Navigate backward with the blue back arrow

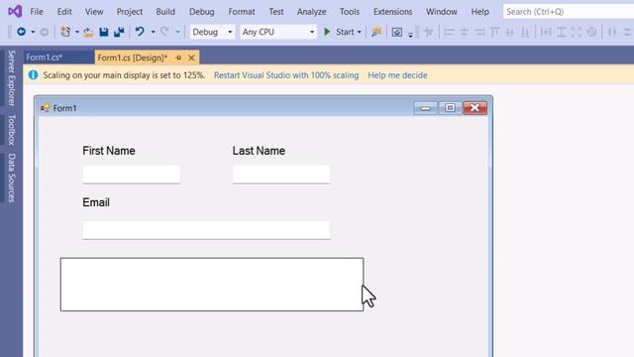pos(21,32)
